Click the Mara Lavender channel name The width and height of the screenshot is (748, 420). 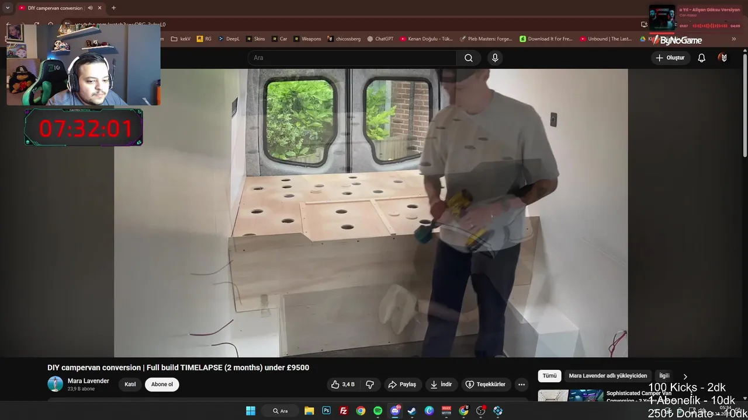point(88,381)
